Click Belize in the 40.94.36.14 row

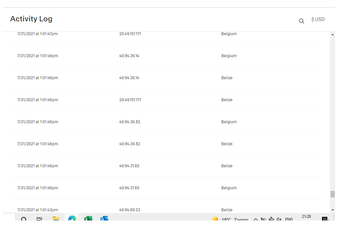226,78
